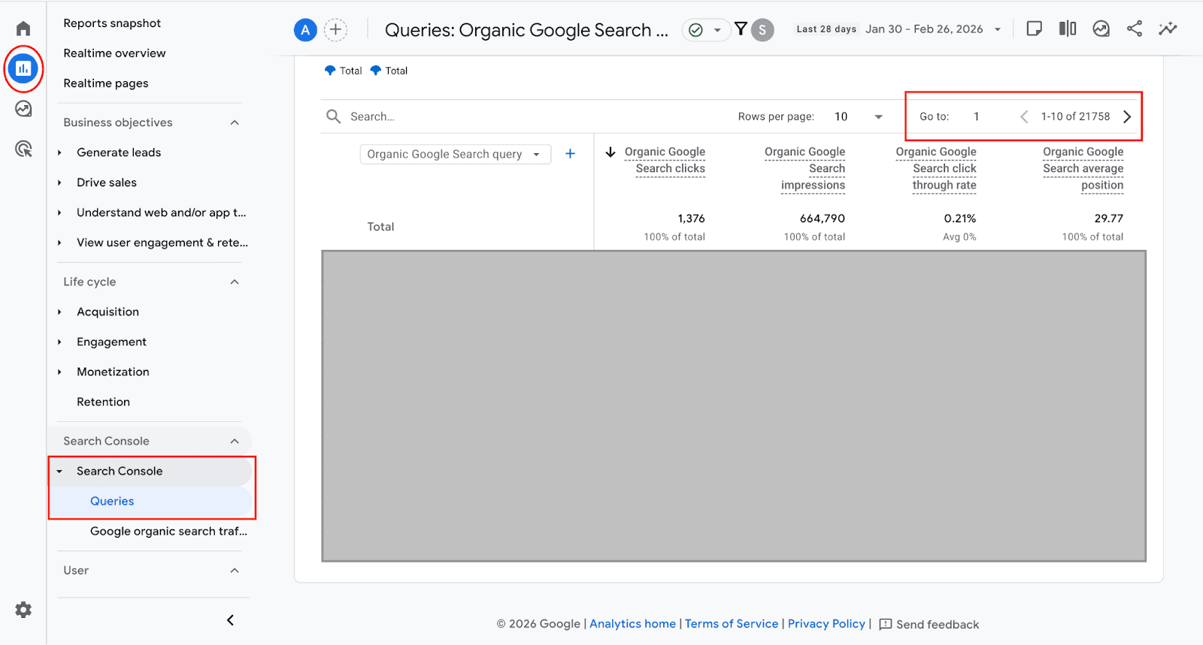Viewport: 1203px width, 645px height.
Task: Open Admin settings gear icon
Action: (x=23, y=610)
